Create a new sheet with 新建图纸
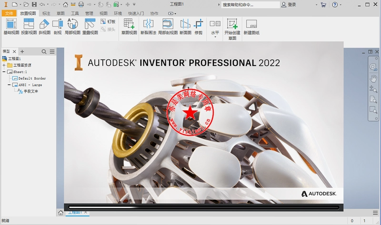The image size is (381, 225). (x=251, y=27)
